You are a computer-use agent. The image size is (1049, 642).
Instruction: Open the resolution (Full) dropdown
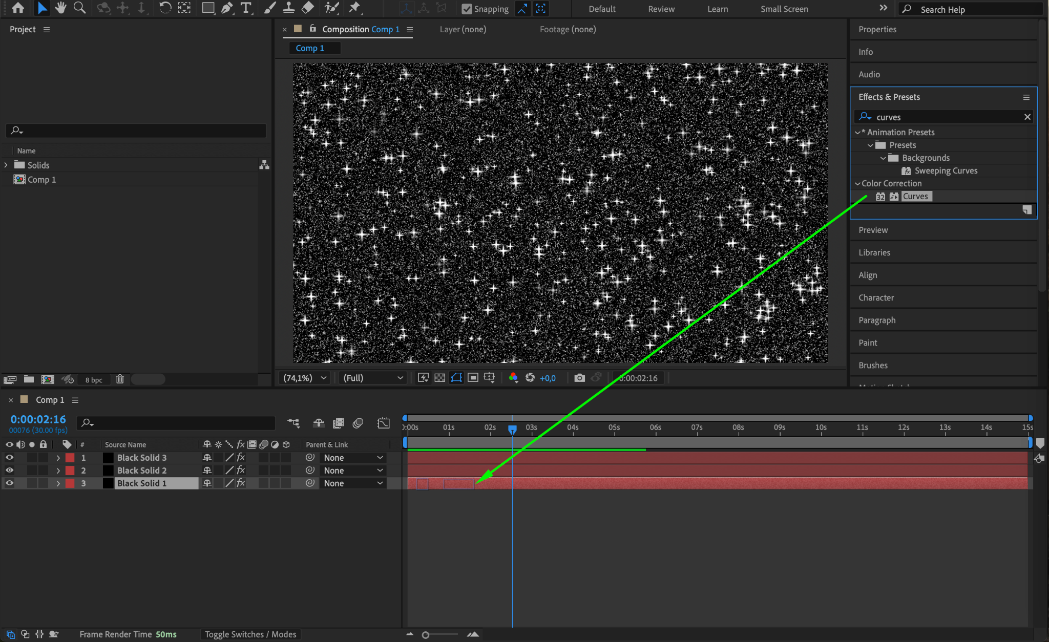(x=372, y=378)
